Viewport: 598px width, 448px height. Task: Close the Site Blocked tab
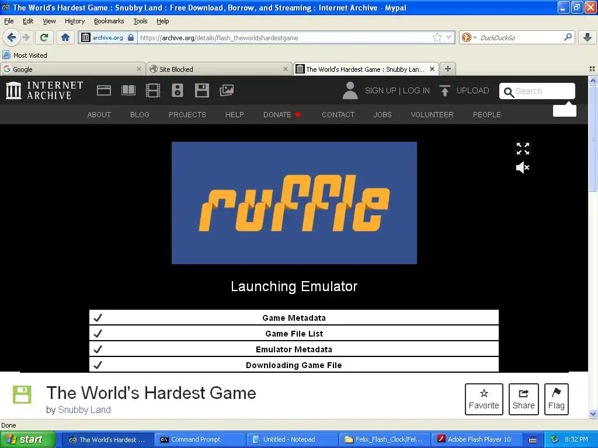[285, 69]
